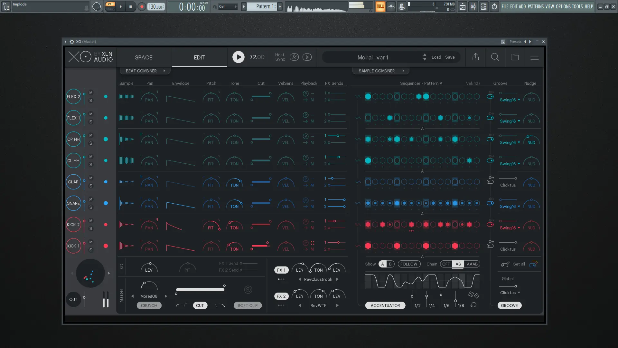Mute the SNARE channel

(91, 199)
